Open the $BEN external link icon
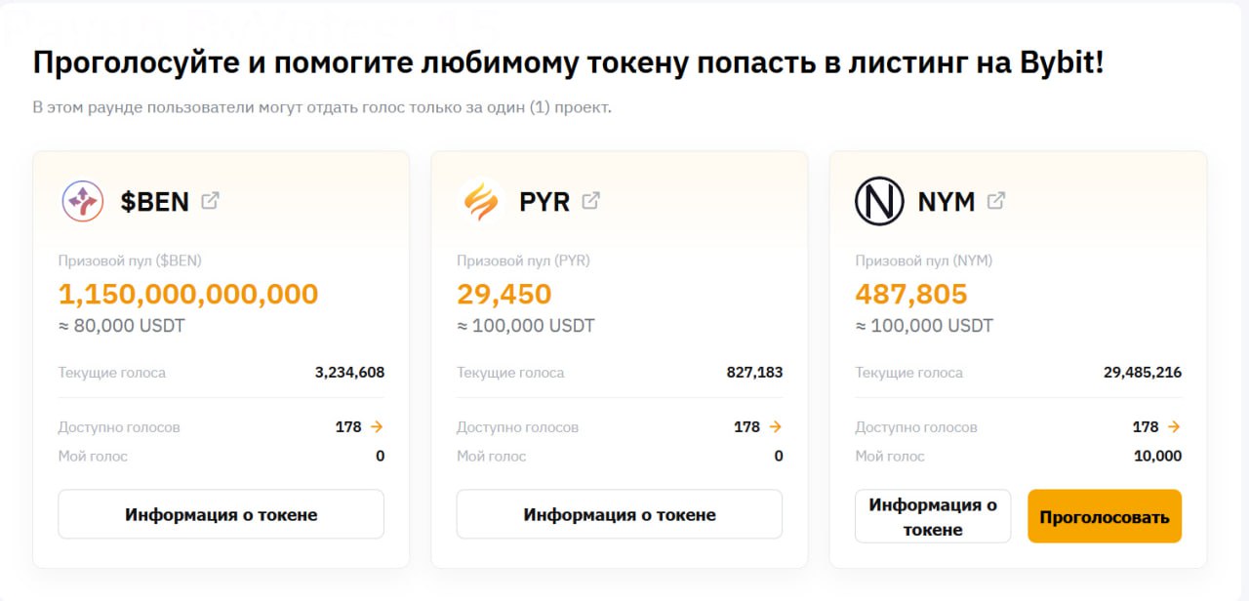1249x601 pixels. [210, 201]
